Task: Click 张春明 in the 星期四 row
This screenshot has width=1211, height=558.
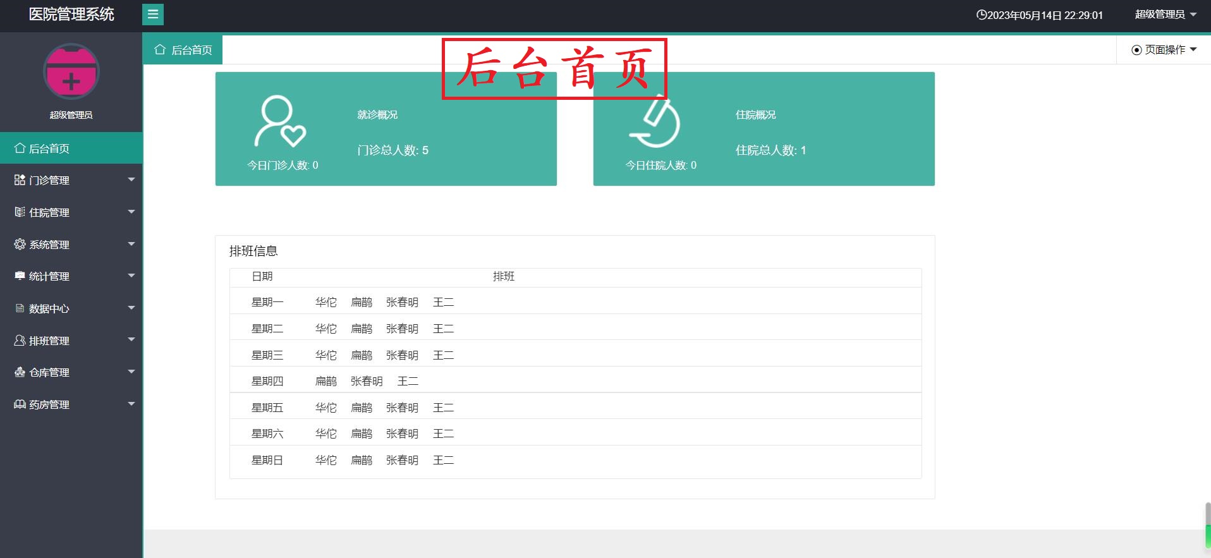Action: (x=367, y=381)
